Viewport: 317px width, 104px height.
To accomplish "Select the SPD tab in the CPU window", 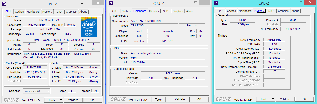I will pos(59,12).
